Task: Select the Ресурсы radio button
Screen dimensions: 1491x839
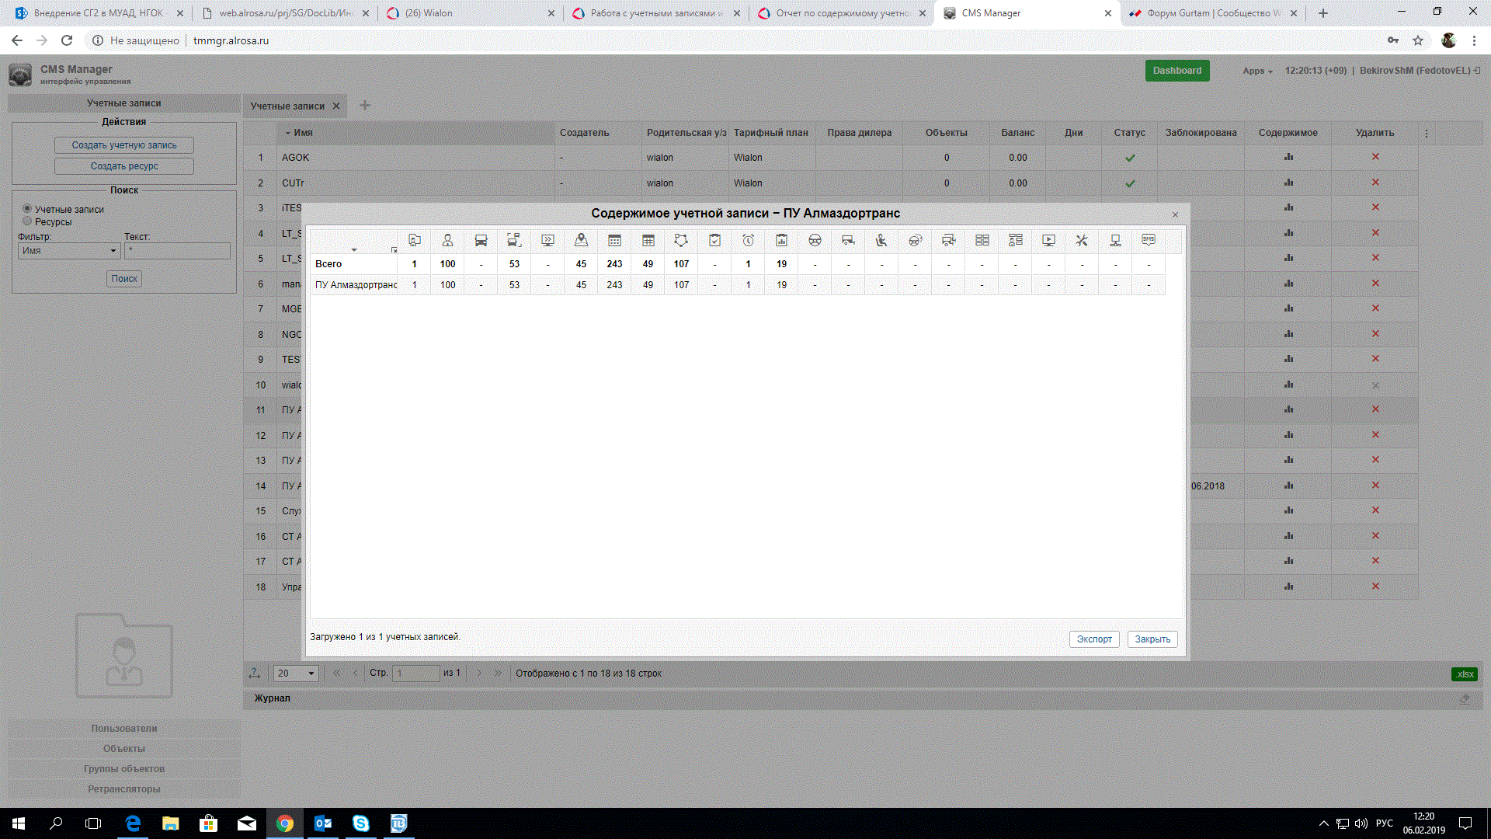Action: 27,221
